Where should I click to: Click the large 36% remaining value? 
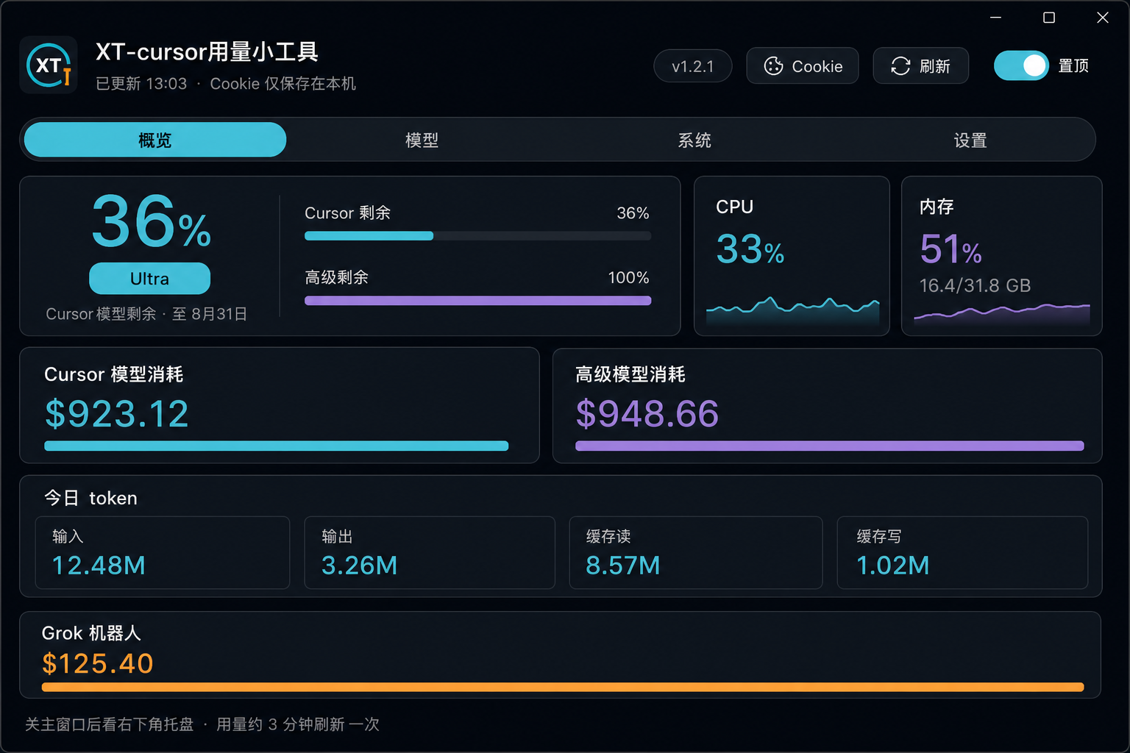pos(151,221)
